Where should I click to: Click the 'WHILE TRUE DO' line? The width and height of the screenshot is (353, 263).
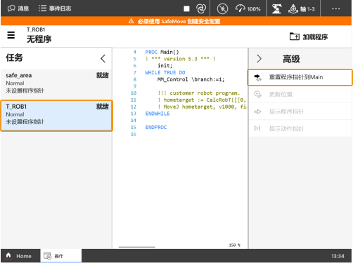165,72
